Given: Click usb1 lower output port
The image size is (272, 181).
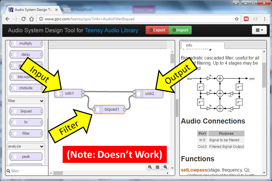Looking at the screenshot, I should click(83, 95).
